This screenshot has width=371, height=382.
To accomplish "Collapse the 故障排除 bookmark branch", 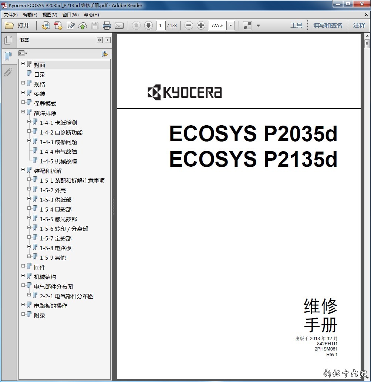I will pos(23,112).
